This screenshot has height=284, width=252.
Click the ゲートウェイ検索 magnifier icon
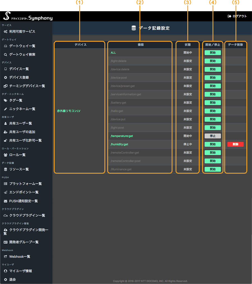[6, 55]
